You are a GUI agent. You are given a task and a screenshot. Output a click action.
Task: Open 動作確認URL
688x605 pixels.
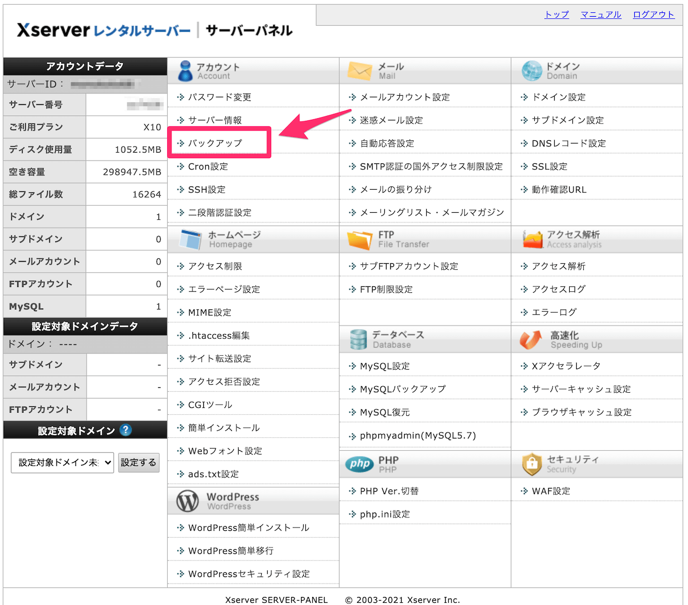[x=560, y=190]
